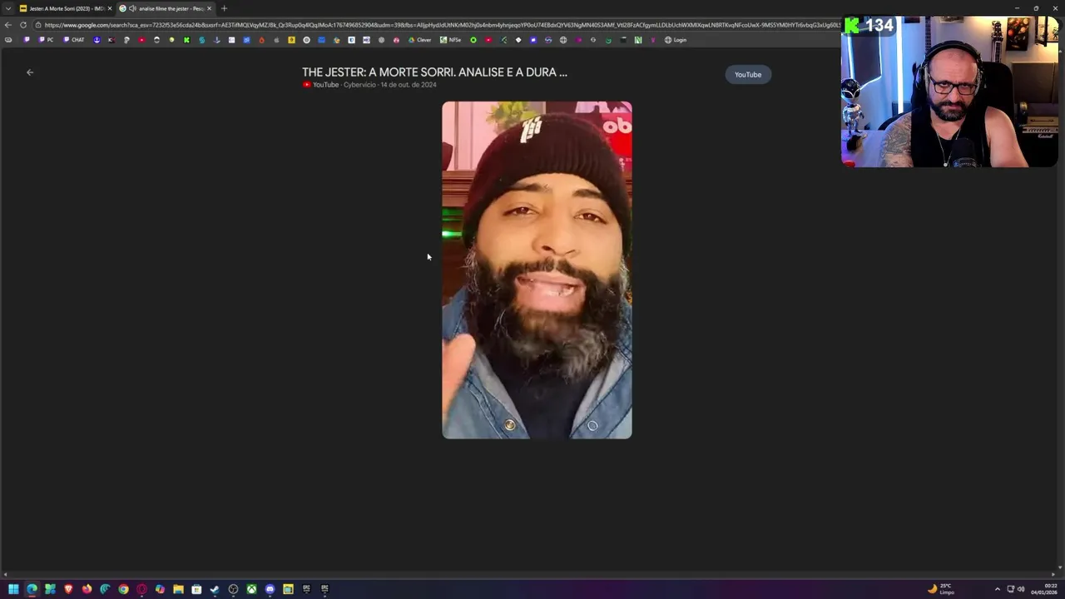The image size is (1065, 599).
Task: Open the YouTube button beside the title
Action: pyautogui.click(x=748, y=75)
